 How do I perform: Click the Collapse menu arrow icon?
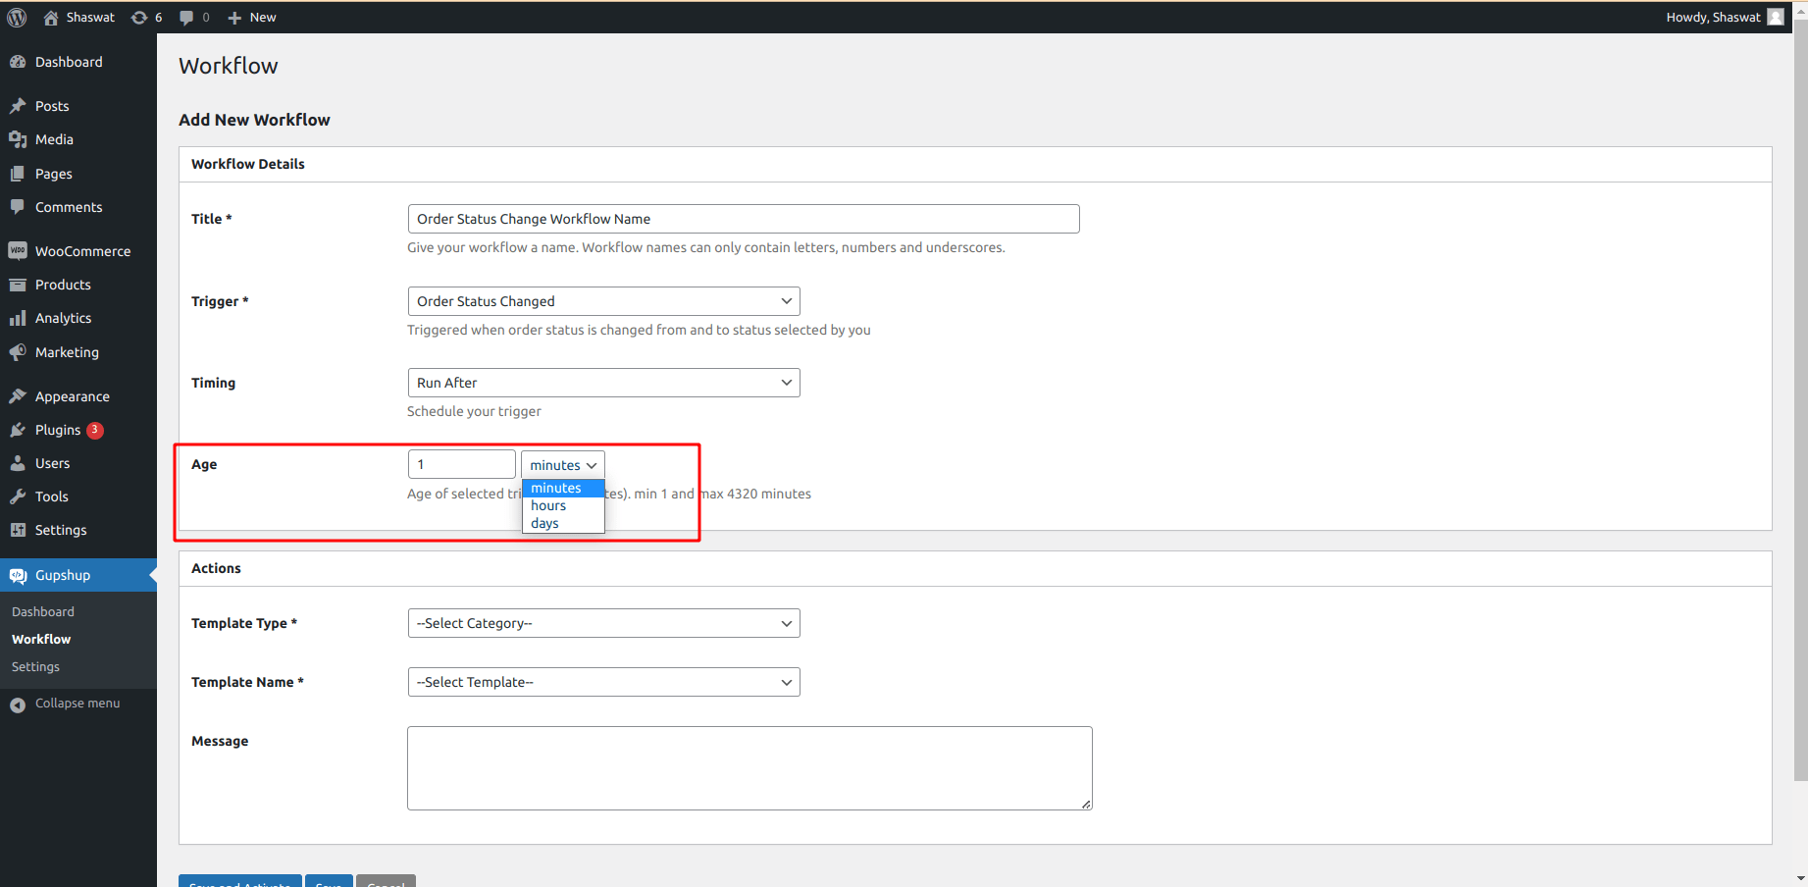[18, 704]
